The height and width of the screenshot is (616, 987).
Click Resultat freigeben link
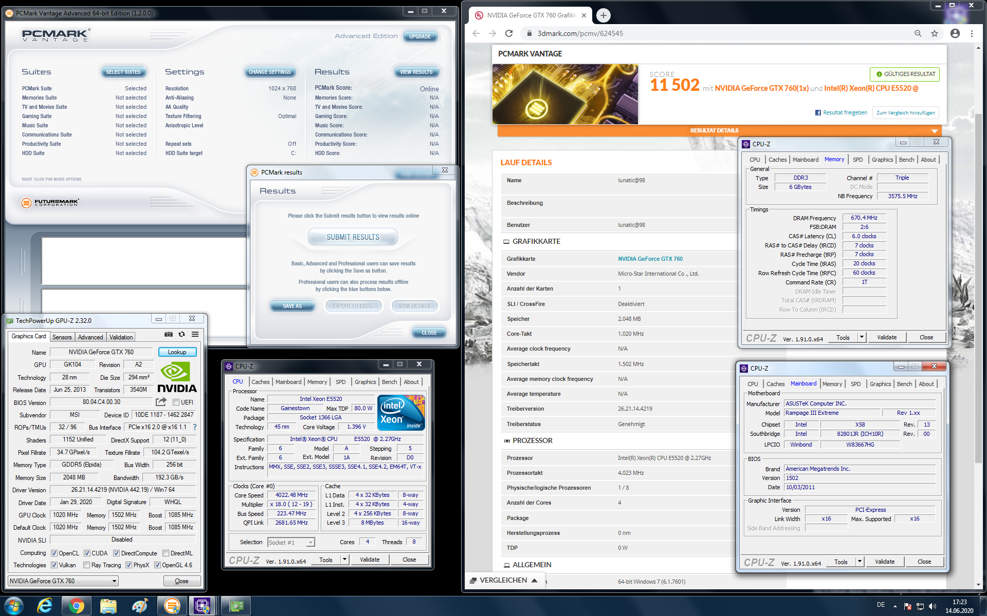coord(841,112)
